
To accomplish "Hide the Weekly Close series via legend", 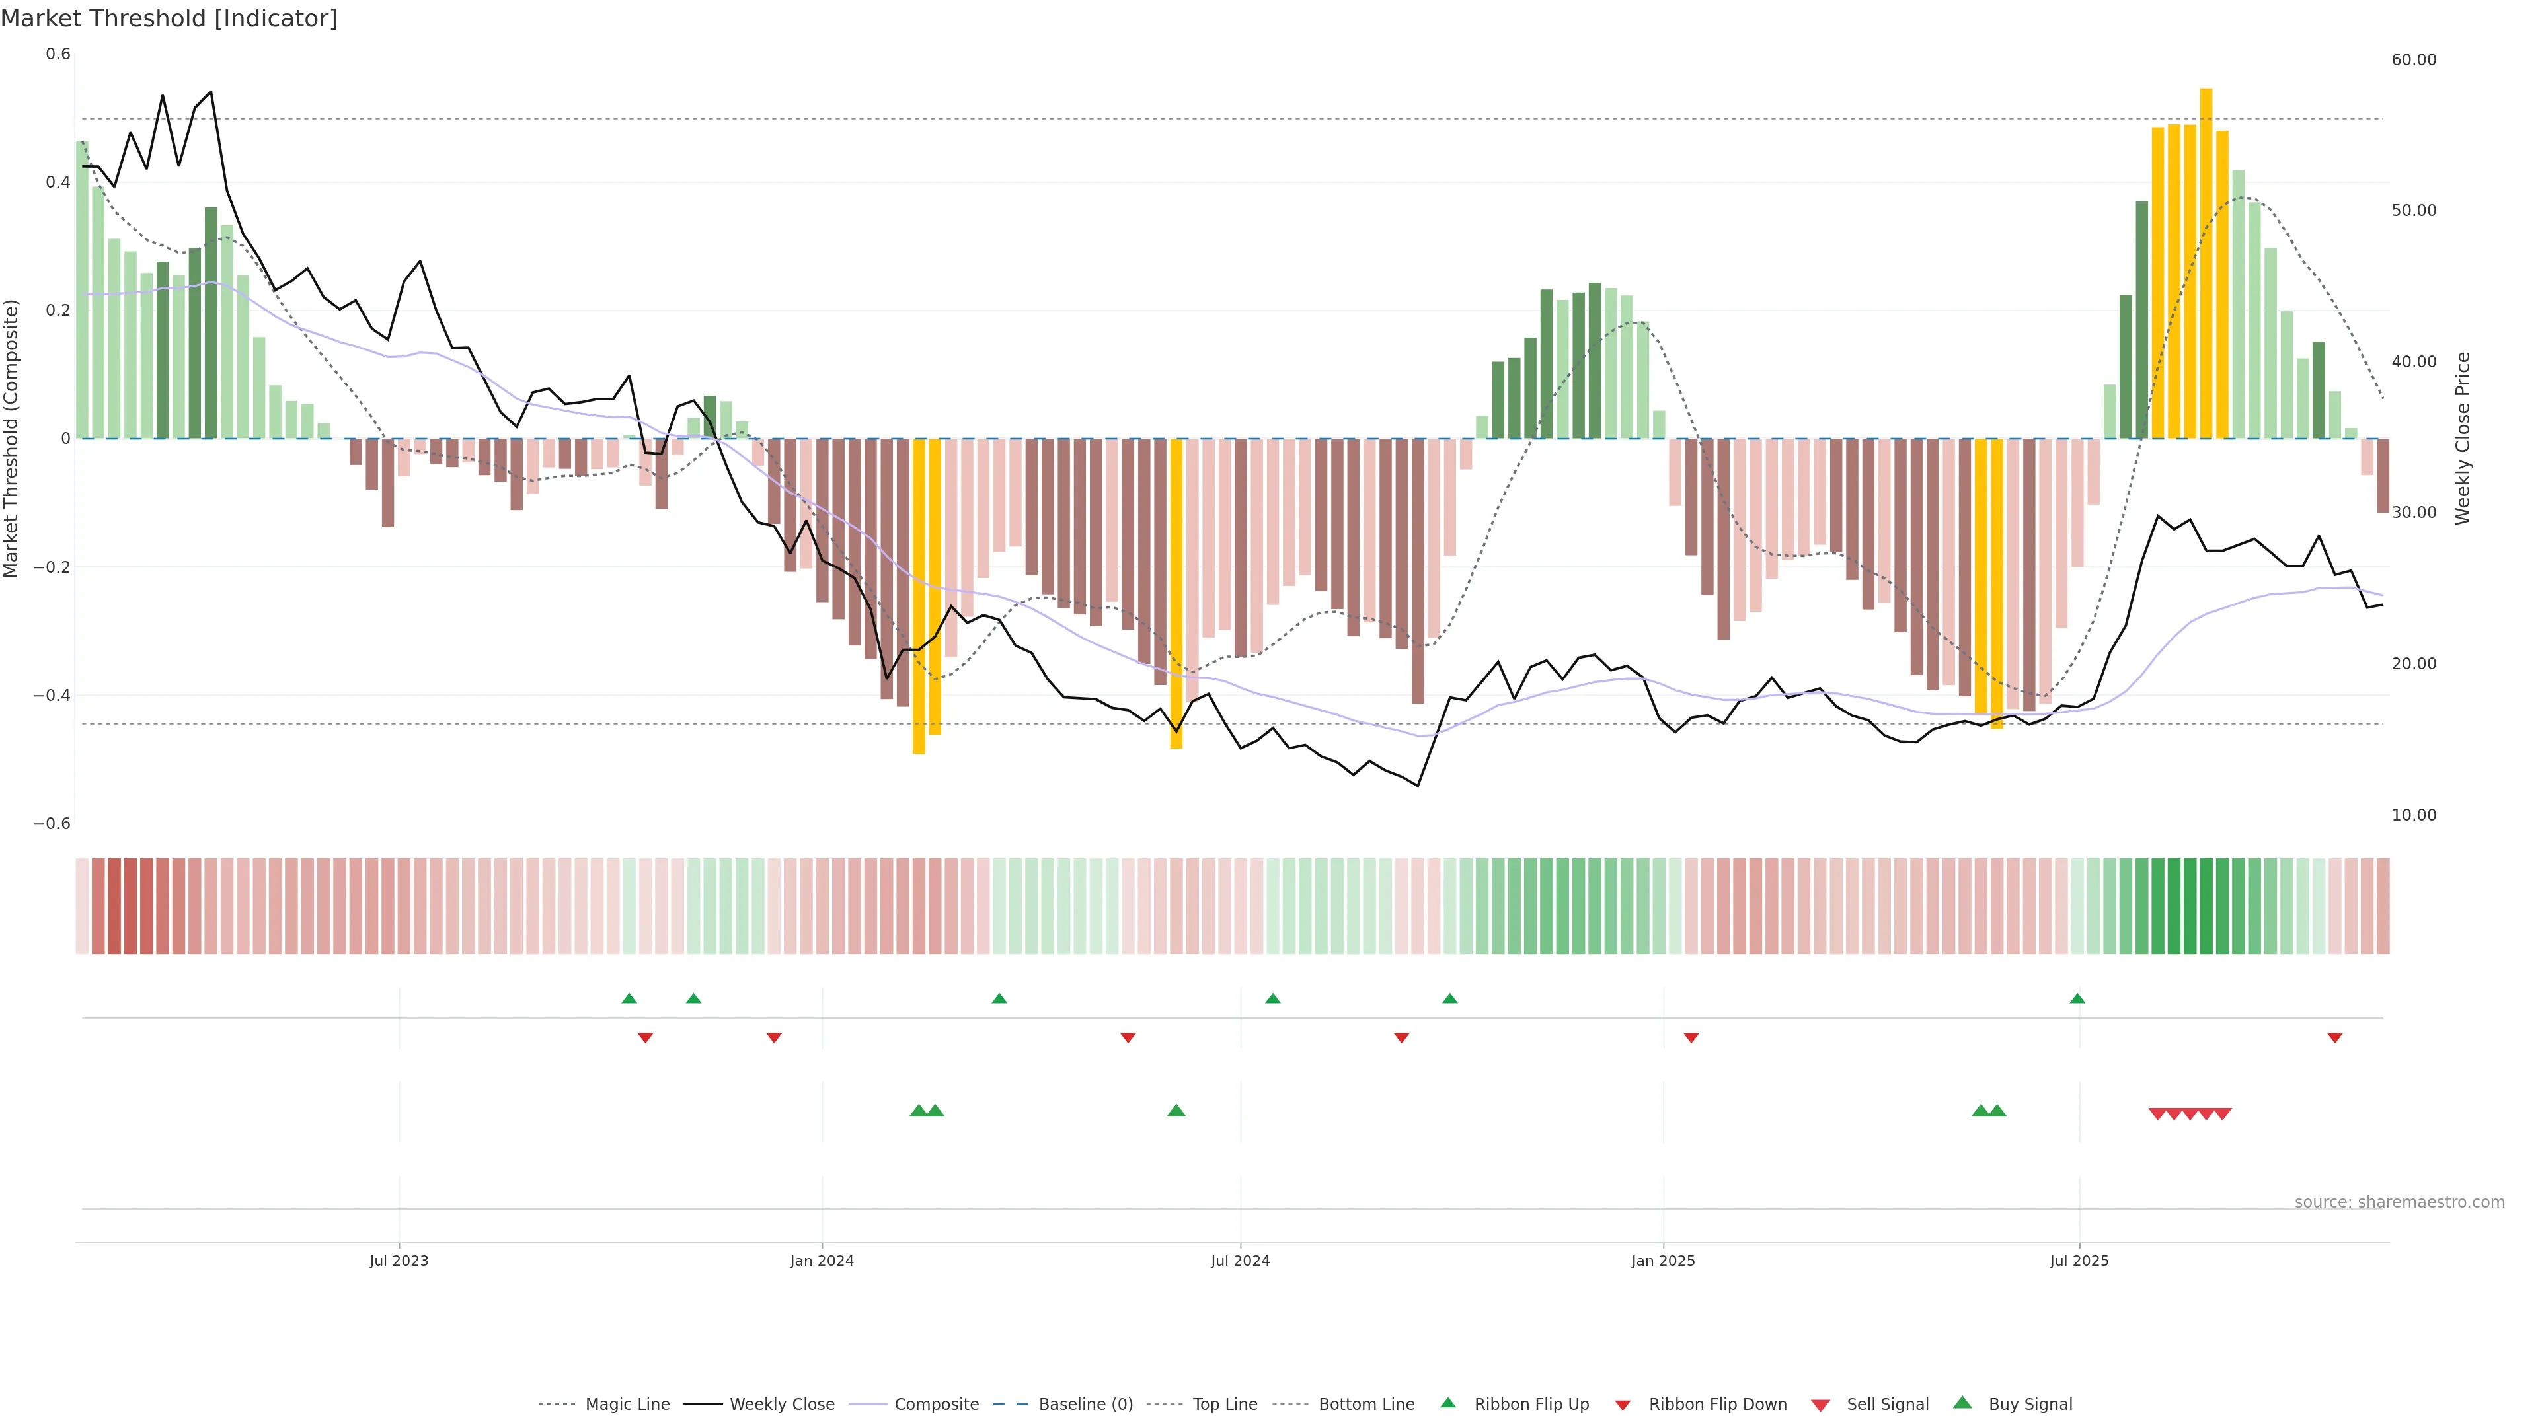I will pos(781,1405).
